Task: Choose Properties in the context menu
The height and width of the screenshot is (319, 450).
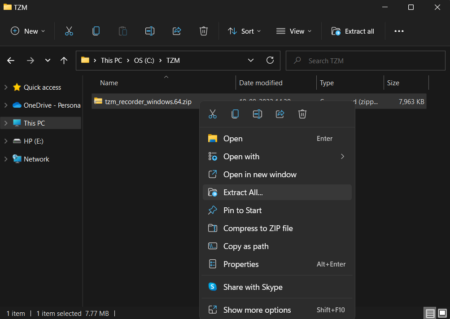Action: click(x=241, y=264)
